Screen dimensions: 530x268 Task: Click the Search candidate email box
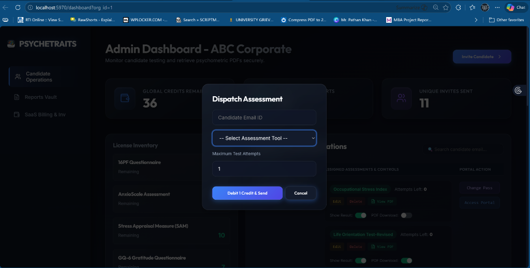[462, 150]
